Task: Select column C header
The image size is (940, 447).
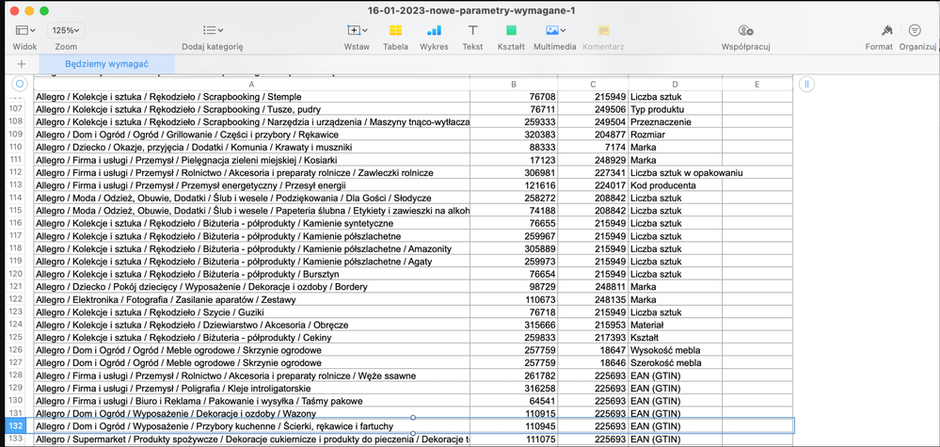Action: (593, 85)
